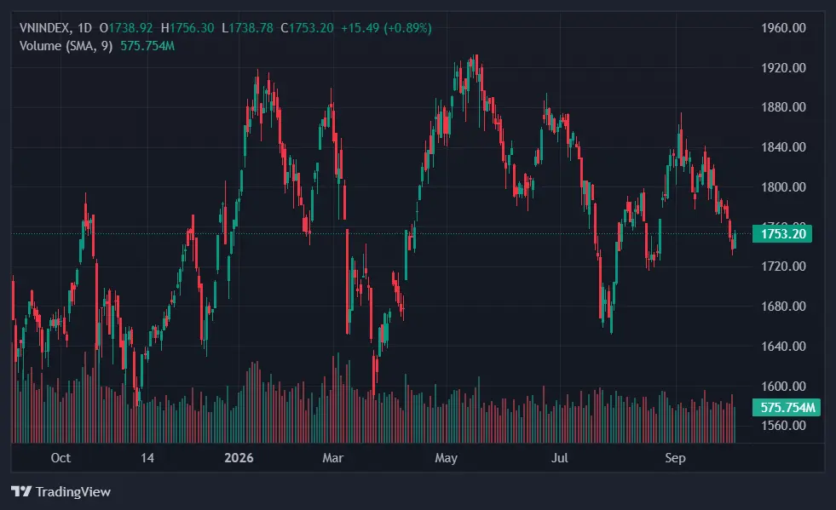Image resolution: width=836 pixels, height=510 pixels.
Task: Click the Sep label on the time axis
Action: click(x=675, y=458)
